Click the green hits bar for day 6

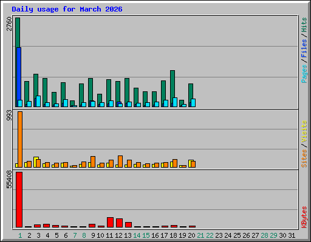click(x=63, y=91)
